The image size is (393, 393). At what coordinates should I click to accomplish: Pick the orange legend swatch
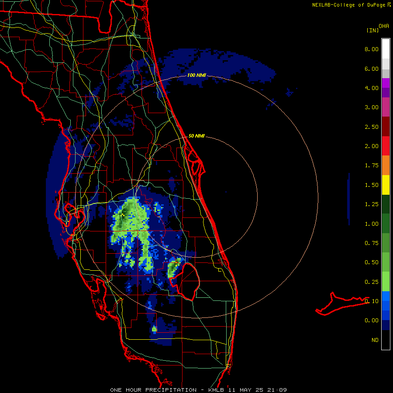(x=386, y=165)
